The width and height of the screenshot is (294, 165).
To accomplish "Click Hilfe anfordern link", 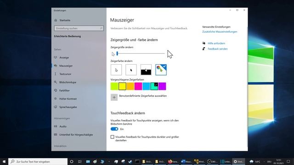I will pos(216,43).
